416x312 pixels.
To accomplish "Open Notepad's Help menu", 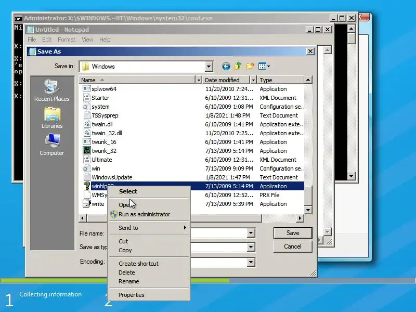I will [105, 40].
